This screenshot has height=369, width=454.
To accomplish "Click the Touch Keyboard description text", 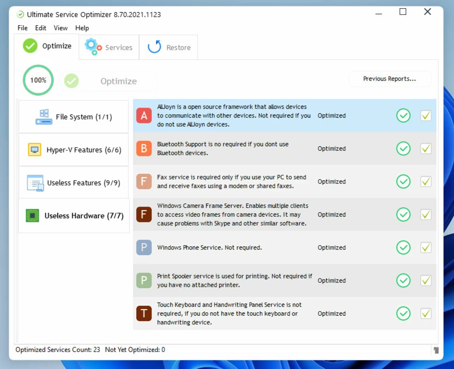I will [229, 313].
